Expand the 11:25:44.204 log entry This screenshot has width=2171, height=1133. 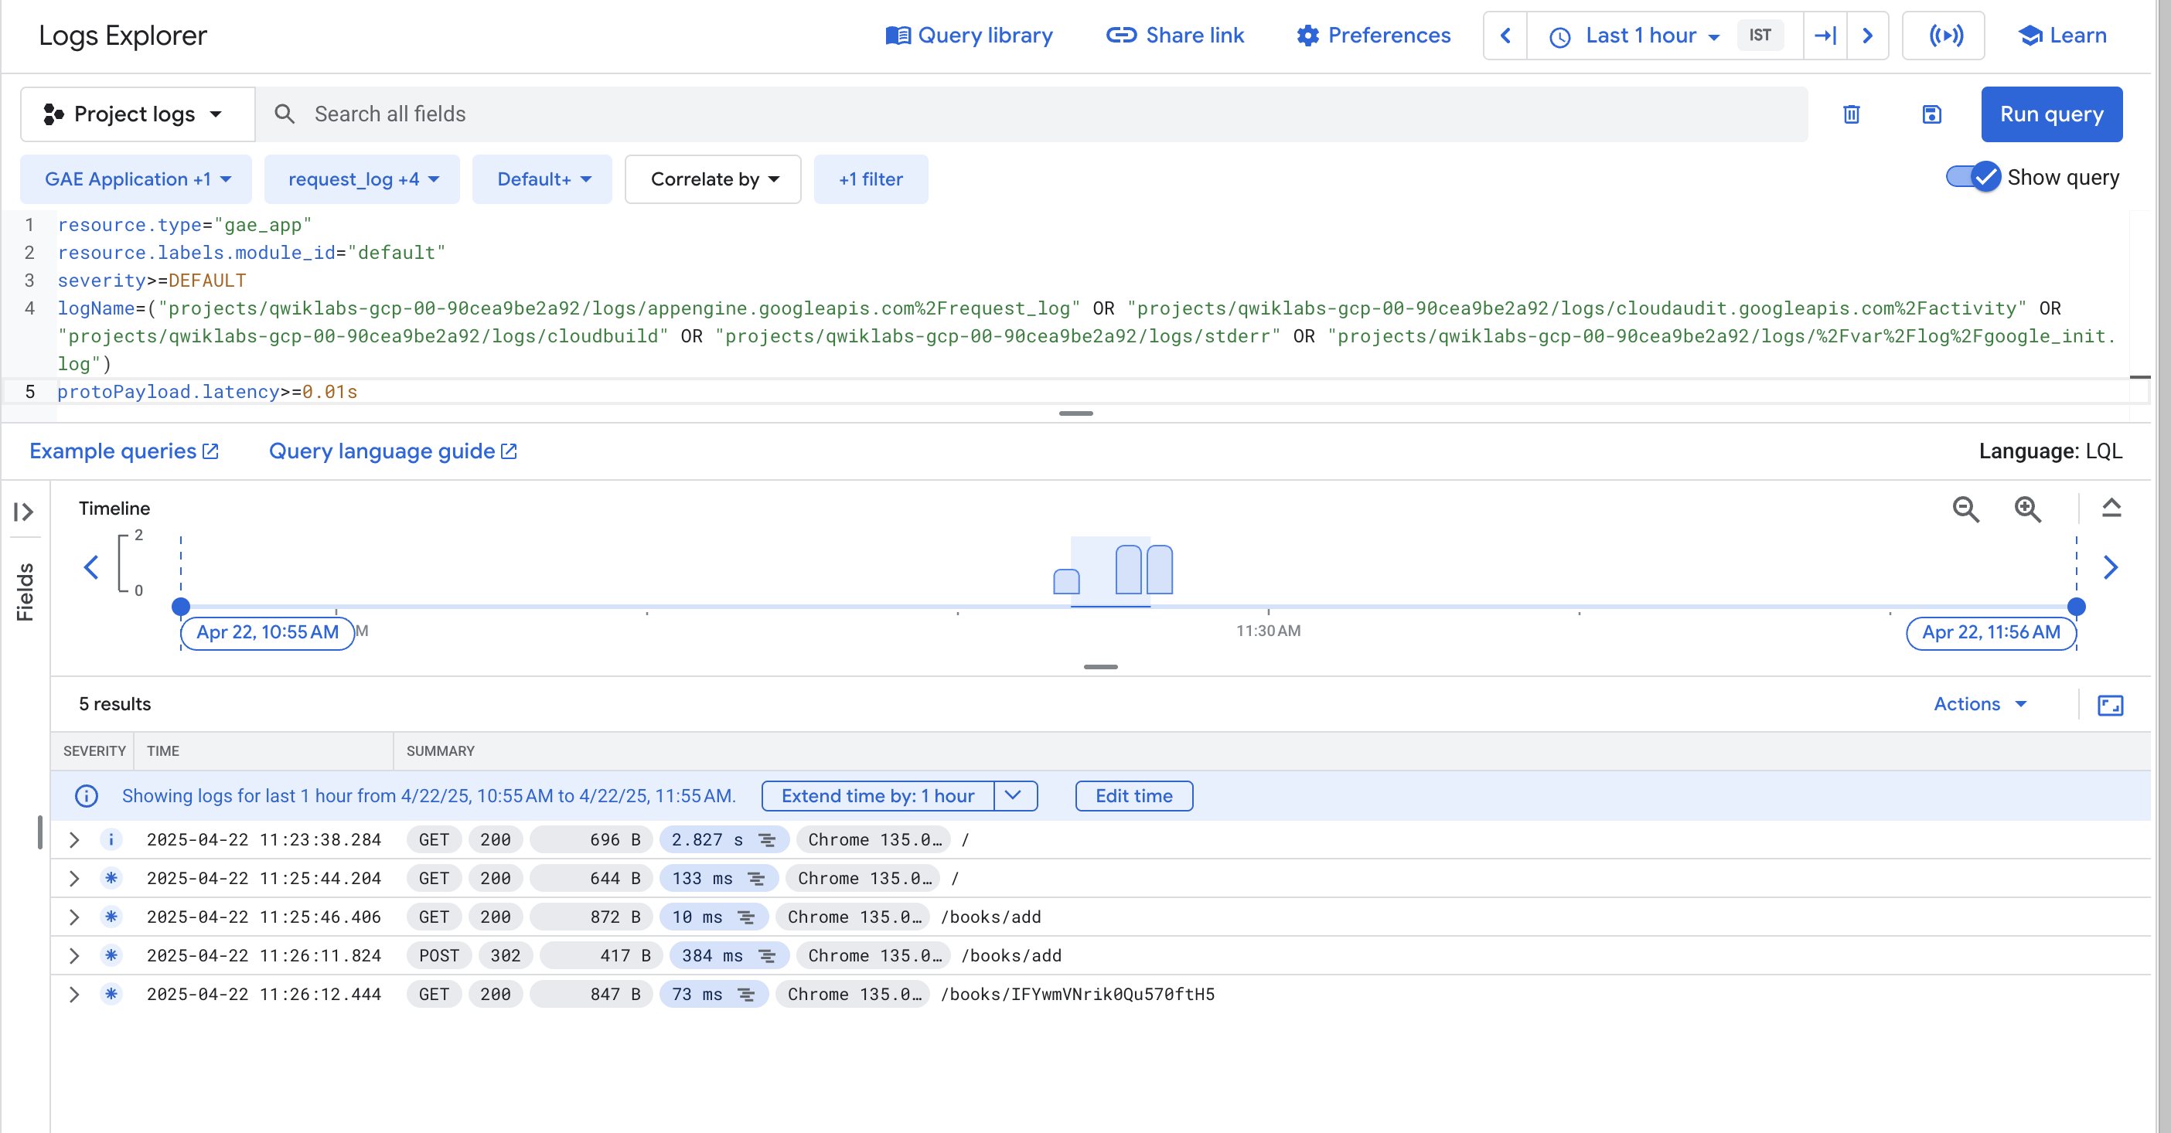pyautogui.click(x=74, y=879)
